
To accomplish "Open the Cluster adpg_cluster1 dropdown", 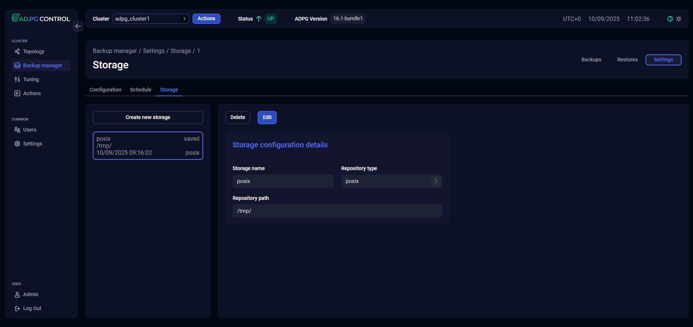I will 151,19.
